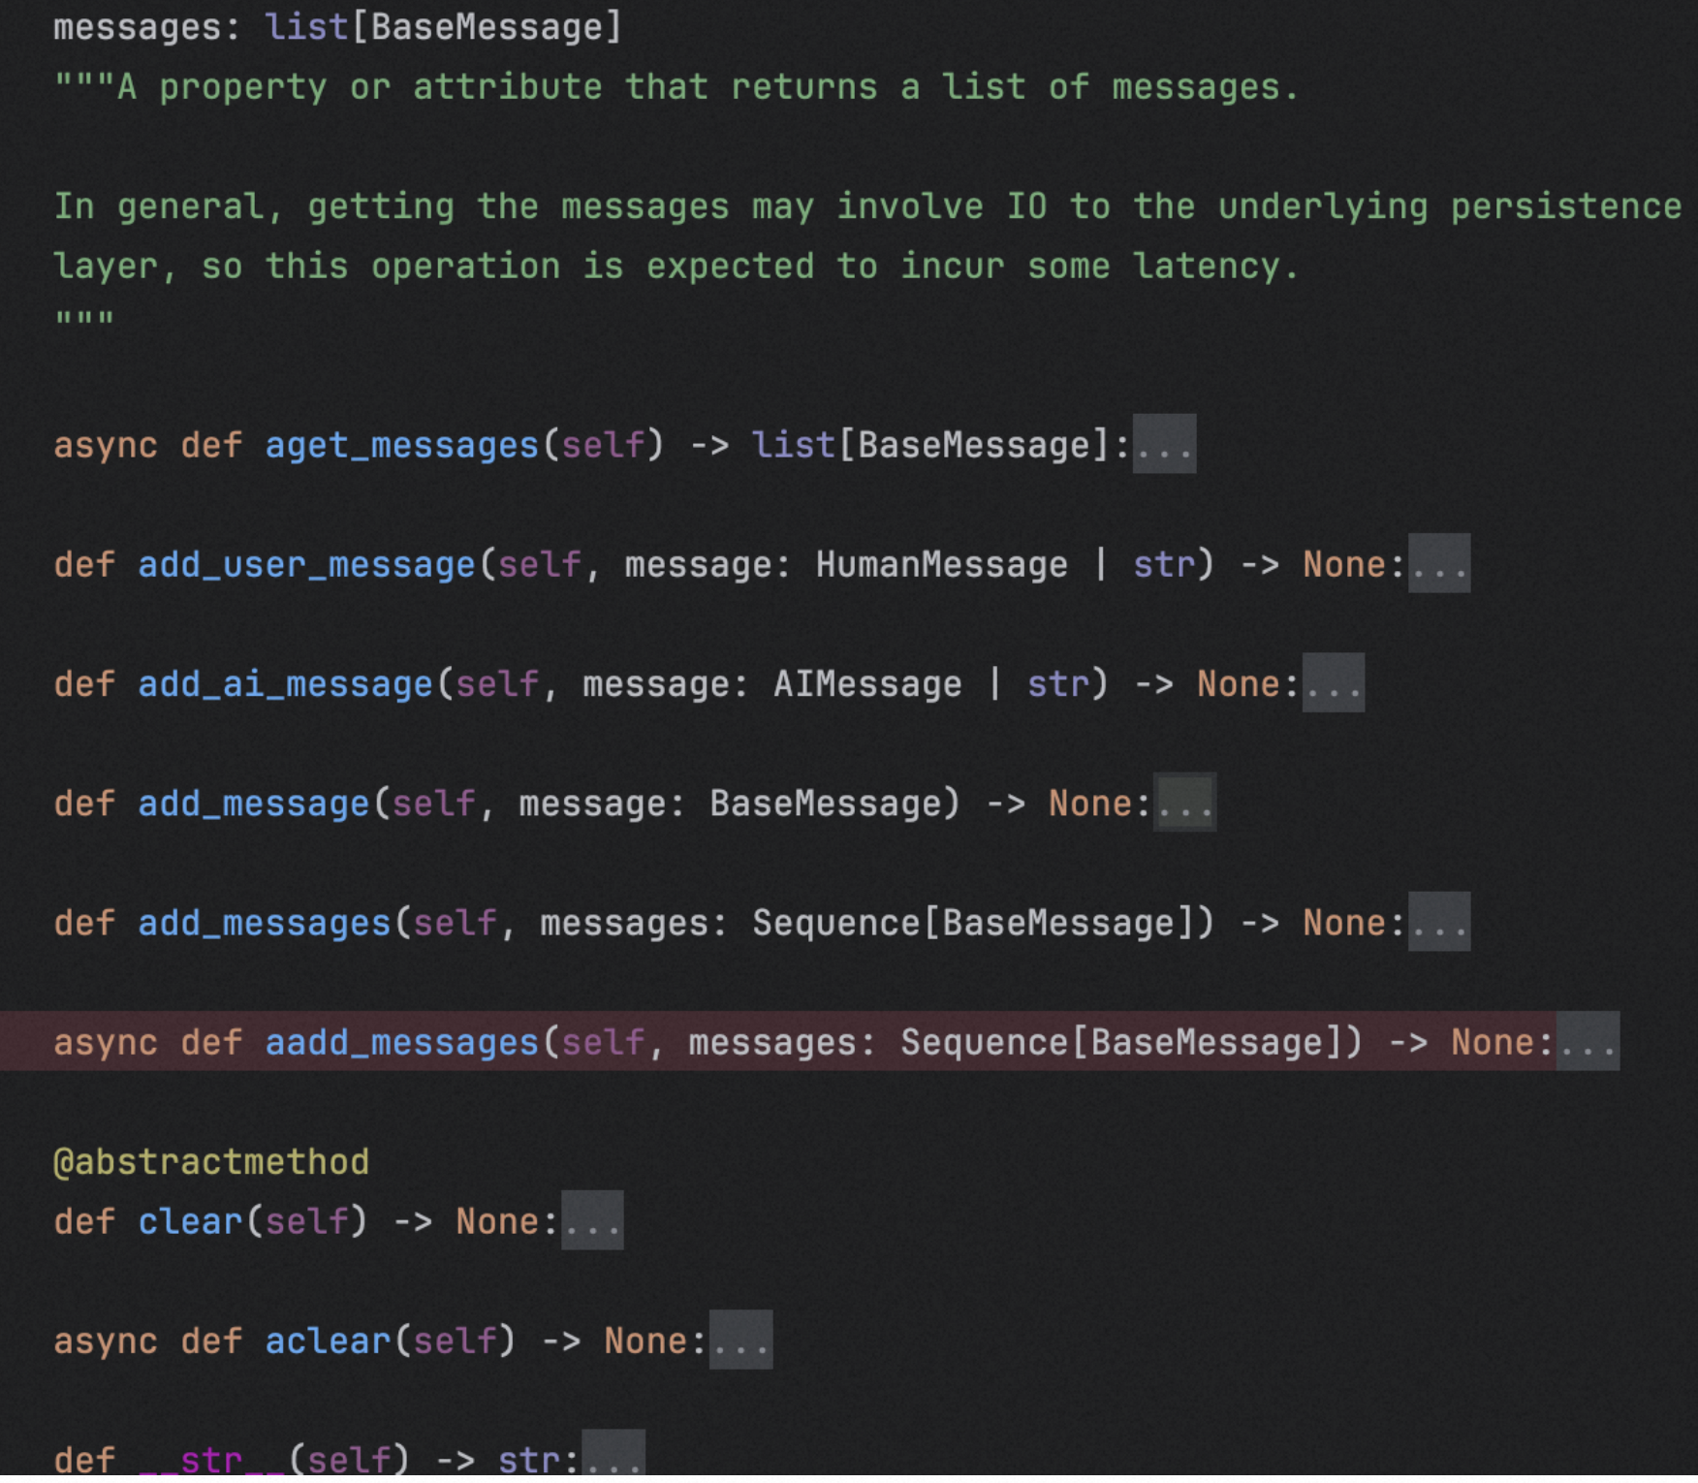This screenshot has width=1698, height=1483.
Task: Click 'layer, so this operation' docstring line
Action: tap(676, 266)
